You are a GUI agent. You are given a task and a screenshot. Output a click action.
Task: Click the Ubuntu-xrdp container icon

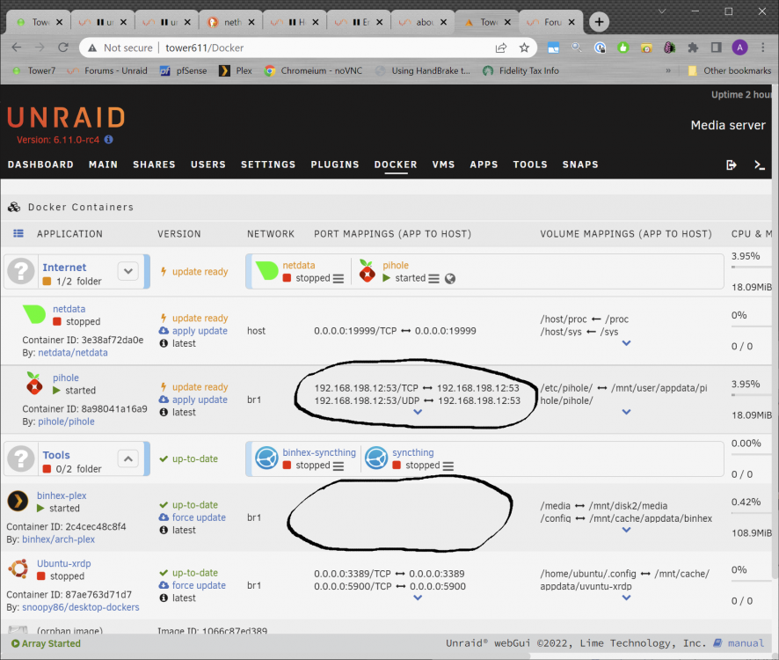18,568
